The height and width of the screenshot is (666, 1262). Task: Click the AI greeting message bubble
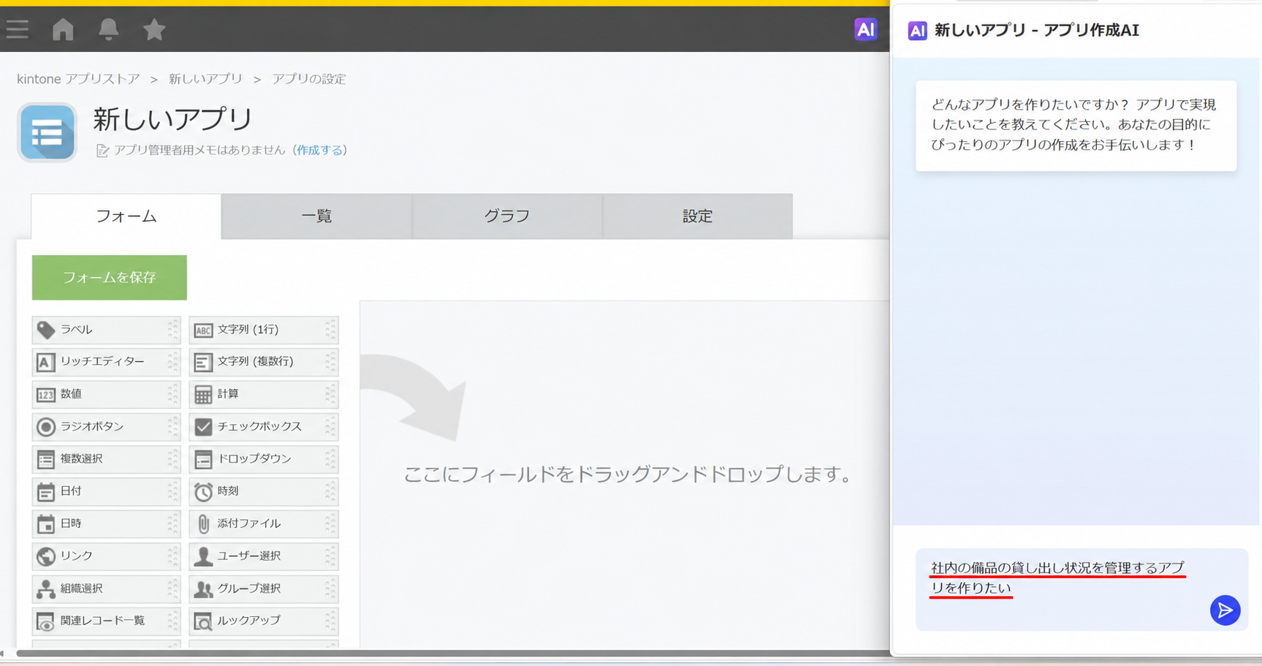point(1076,126)
